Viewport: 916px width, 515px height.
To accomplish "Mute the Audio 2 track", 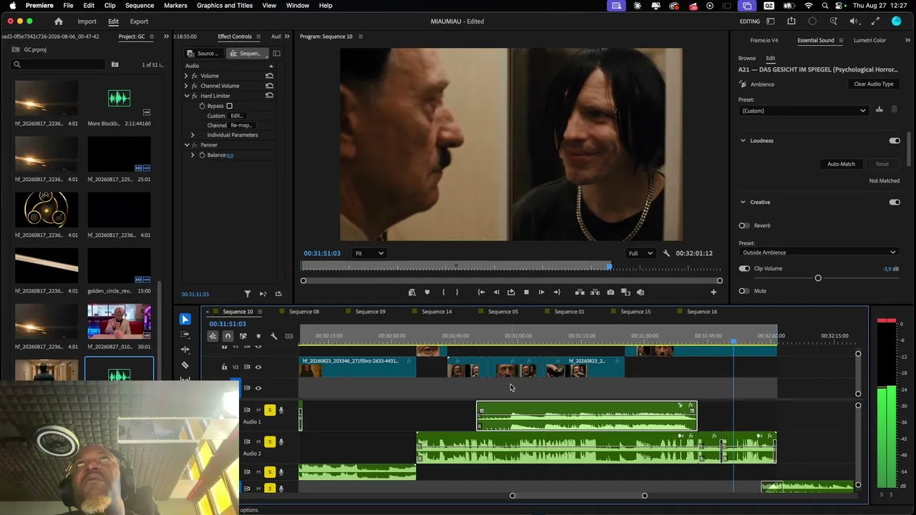I will (258, 441).
